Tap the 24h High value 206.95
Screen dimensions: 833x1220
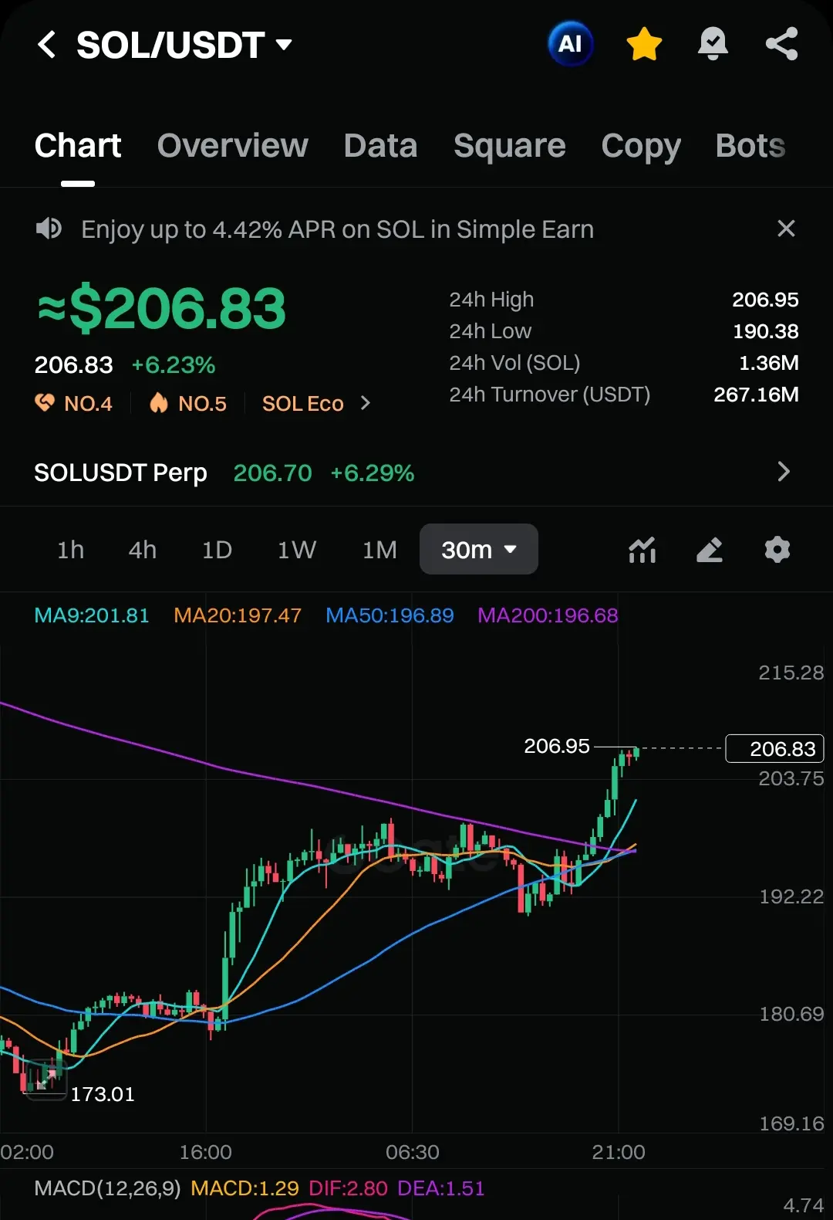click(x=765, y=300)
